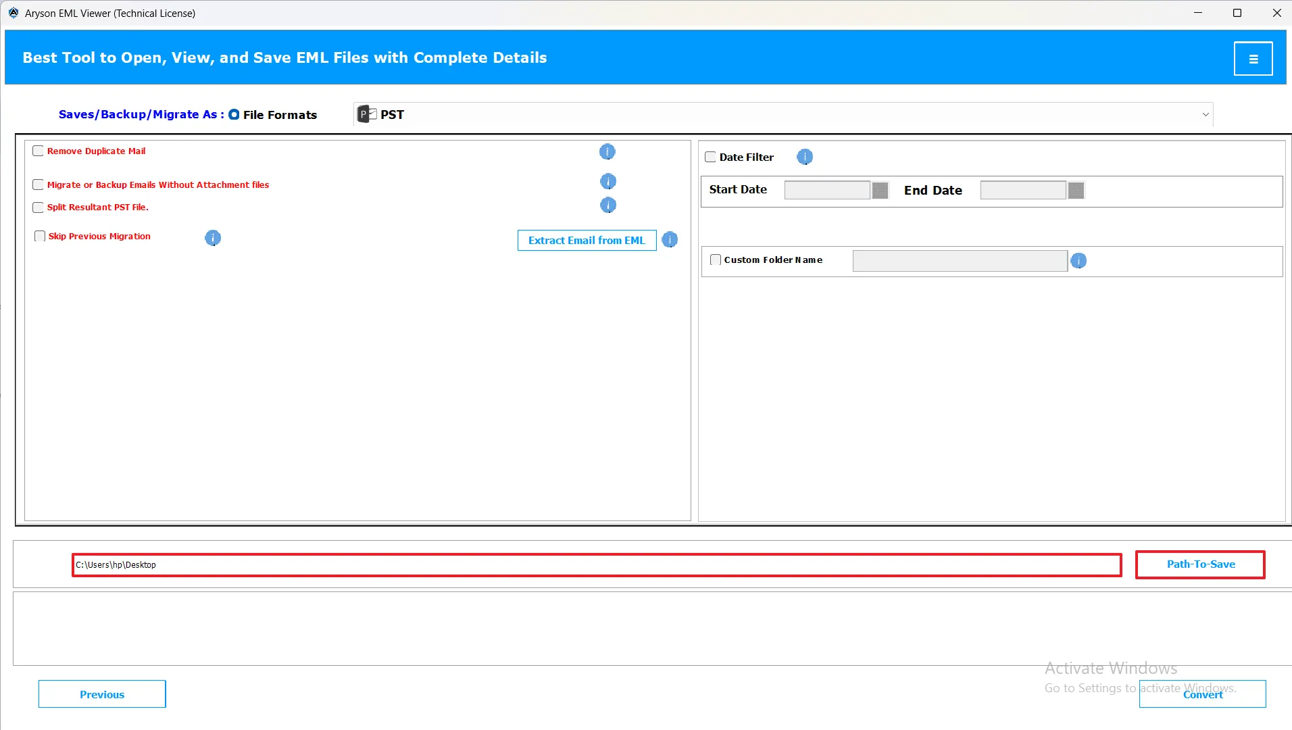Click the destination path text field

(x=596, y=565)
